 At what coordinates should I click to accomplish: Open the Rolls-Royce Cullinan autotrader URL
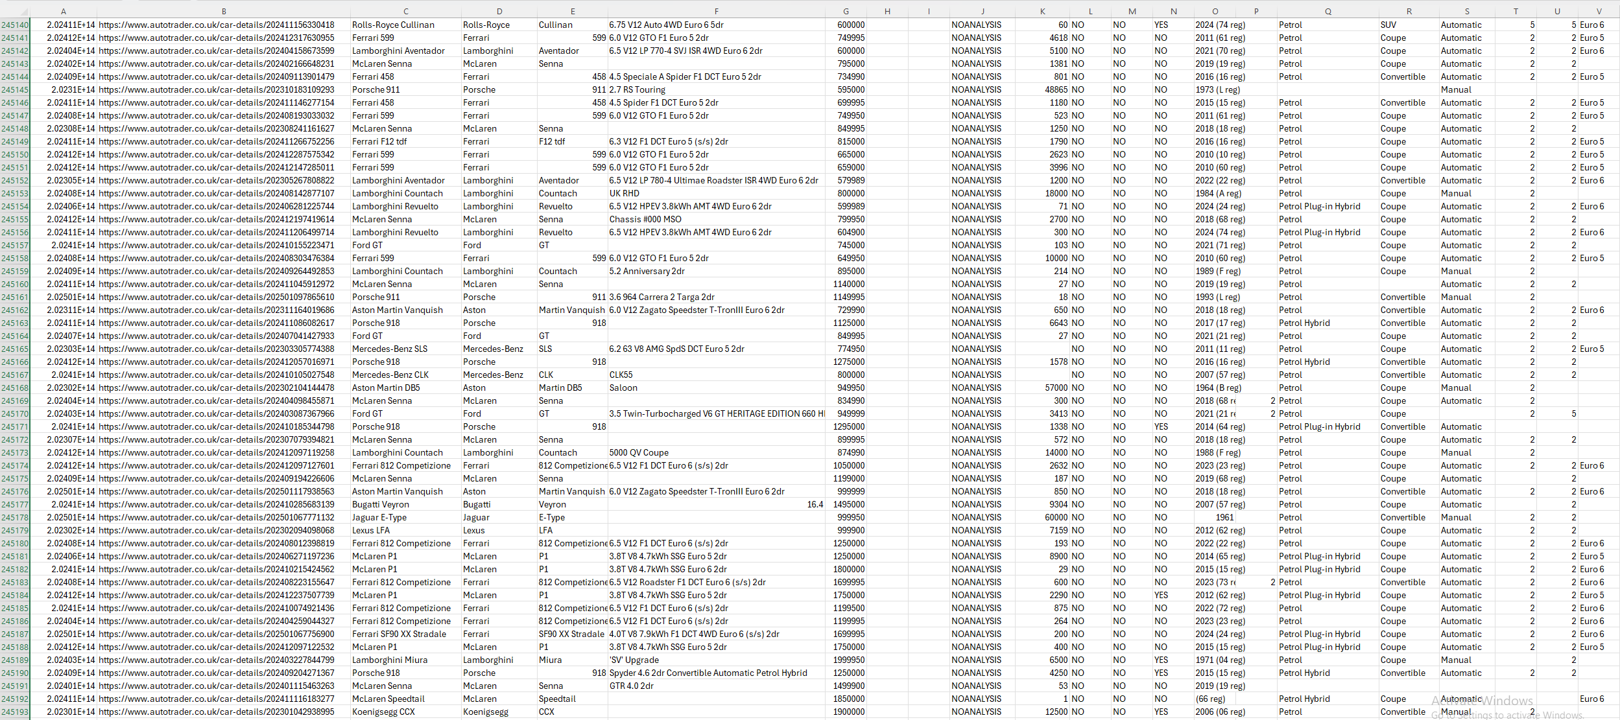[217, 25]
